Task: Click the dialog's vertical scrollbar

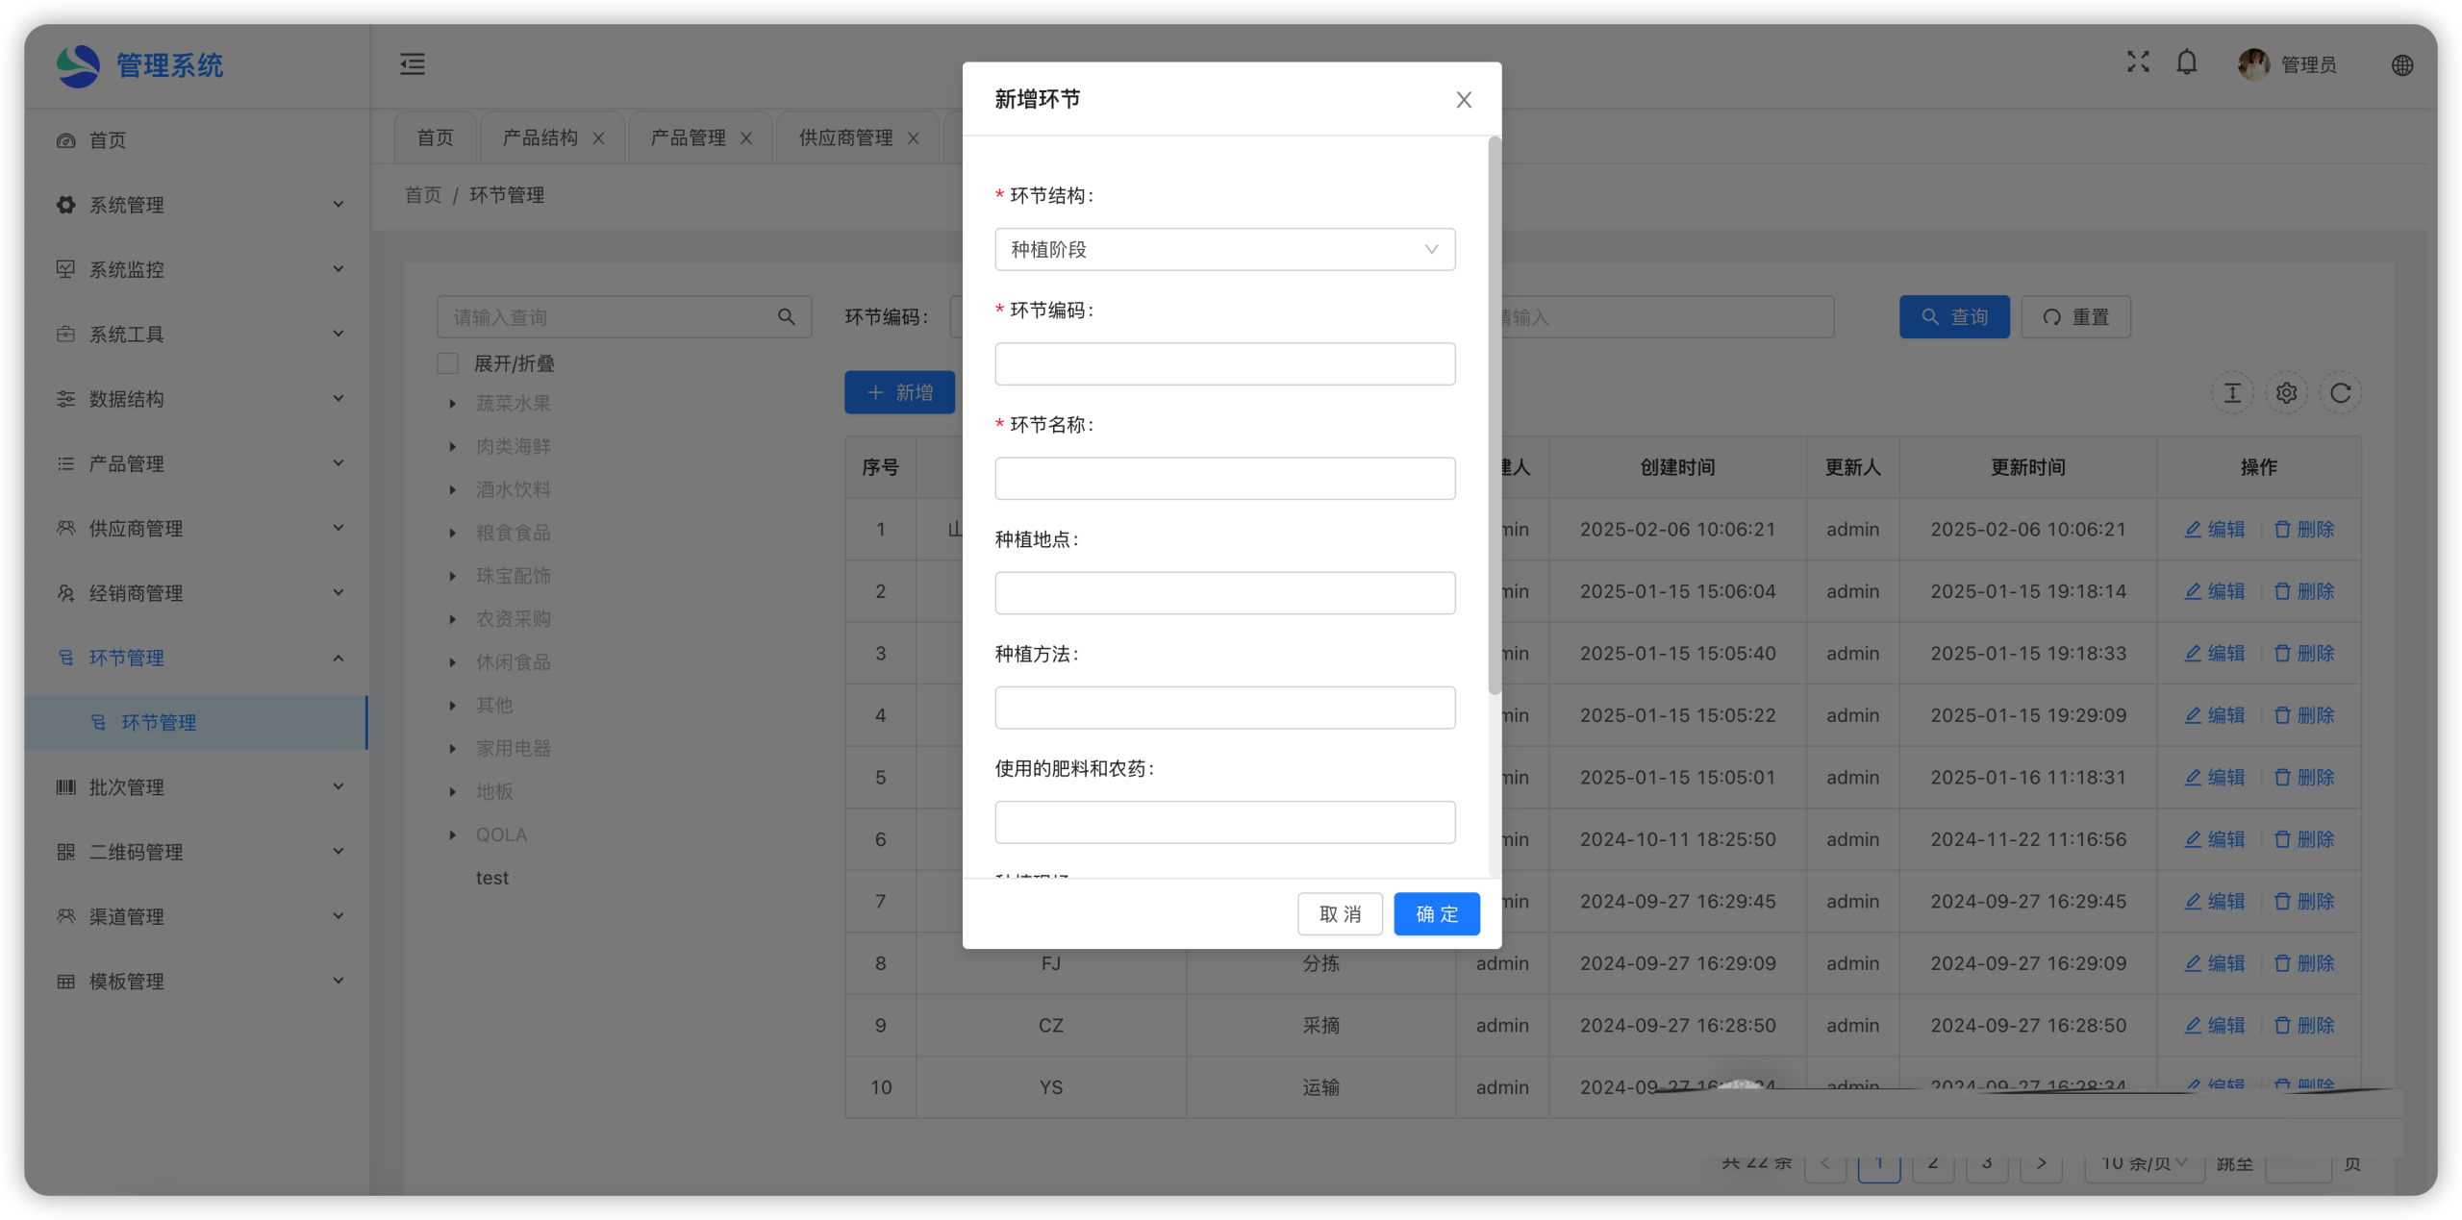Action: point(1494,415)
